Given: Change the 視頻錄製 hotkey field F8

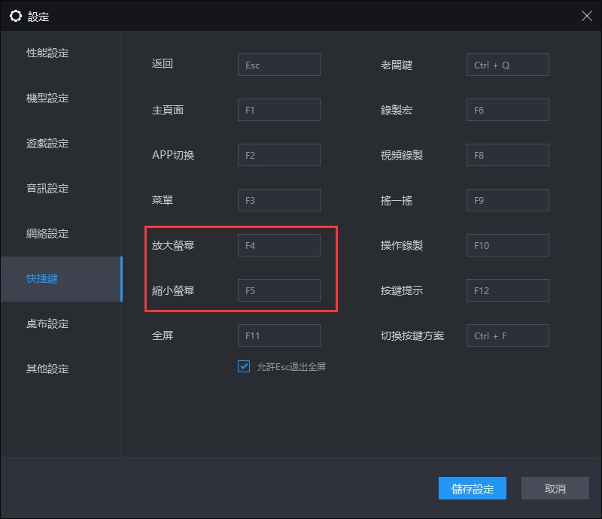Looking at the screenshot, I should point(507,155).
